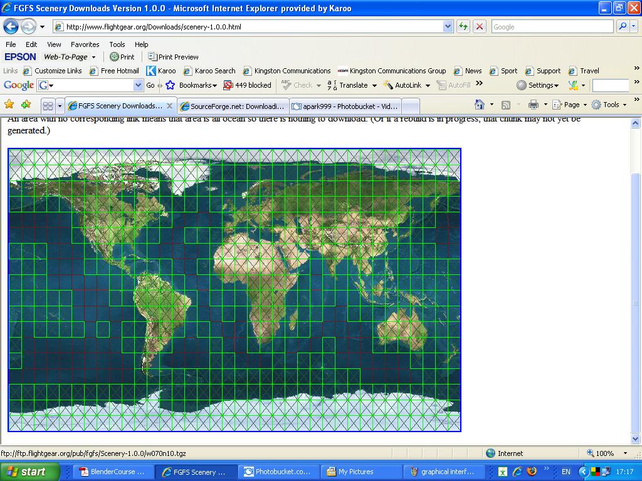Click the Stop loading red X icon

tap(480, 27)
